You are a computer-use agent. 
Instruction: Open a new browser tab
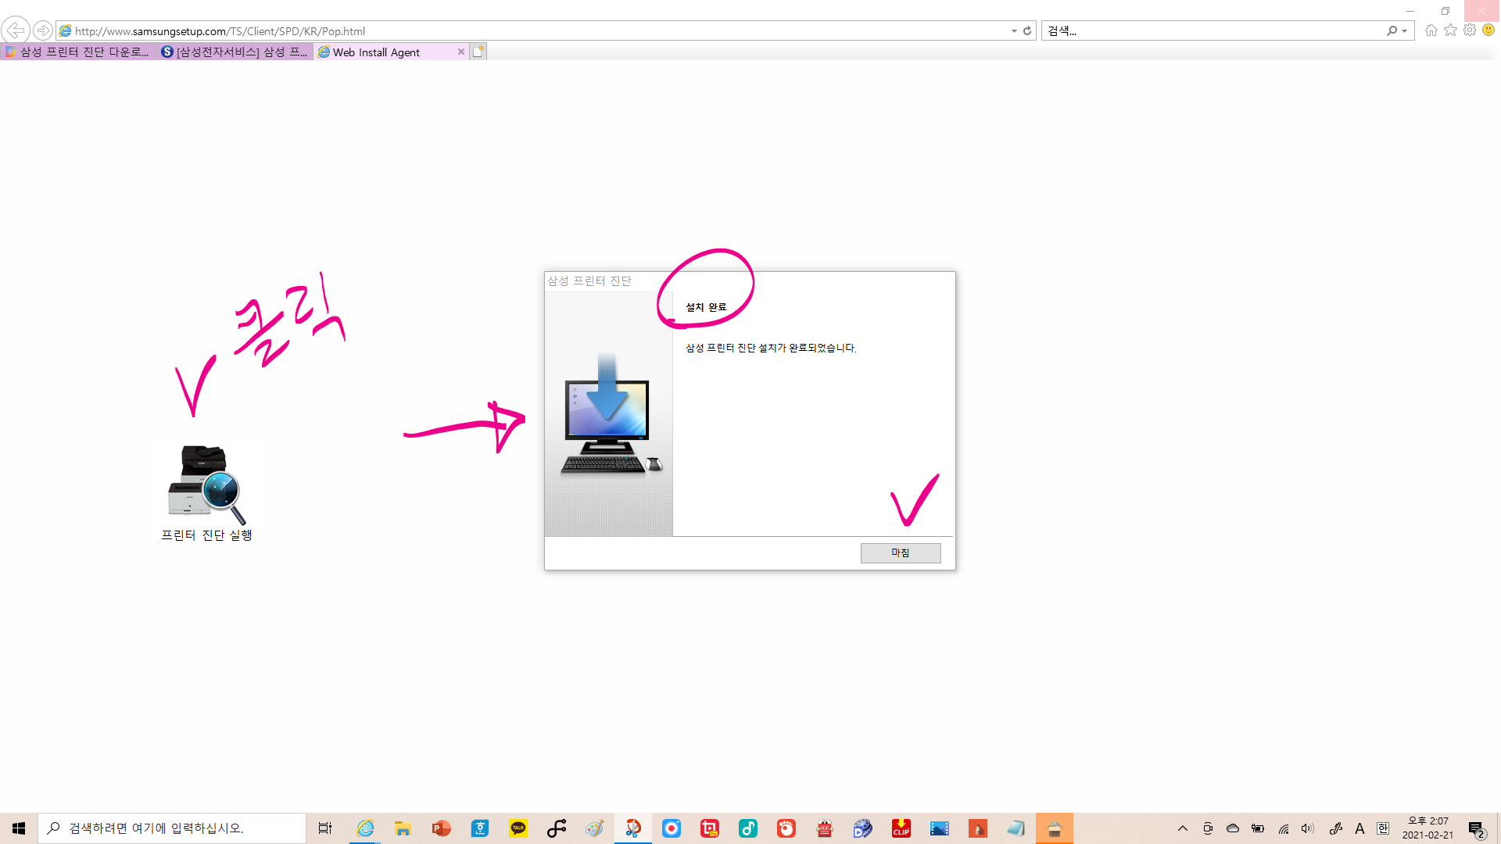pyautogui.click(x=478, y=52)
